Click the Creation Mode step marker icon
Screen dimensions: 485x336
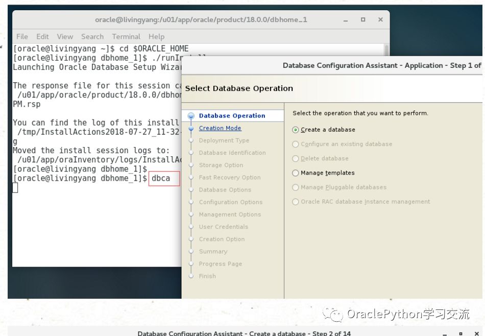pyautogui.click(x=191, y=128)
